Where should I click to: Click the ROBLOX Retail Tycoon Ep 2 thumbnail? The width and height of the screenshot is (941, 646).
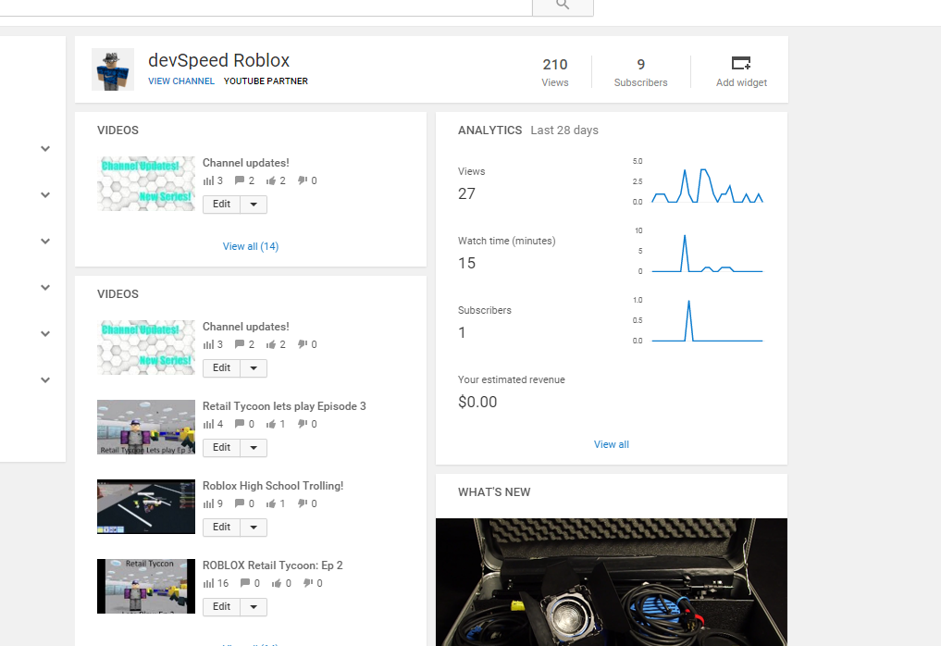click(x=146, y=586)
